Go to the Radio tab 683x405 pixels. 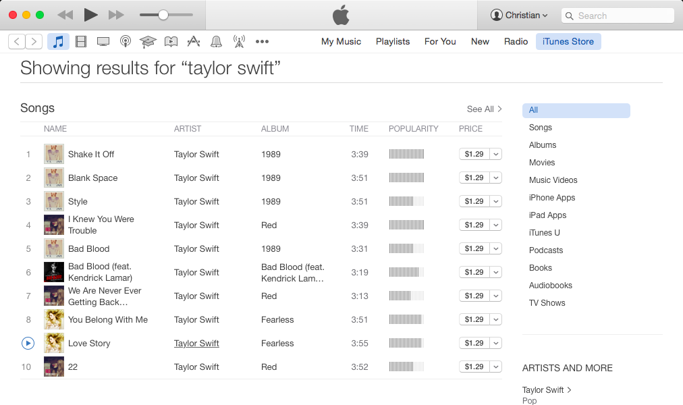pyautogui.click(x=516, y=41)
